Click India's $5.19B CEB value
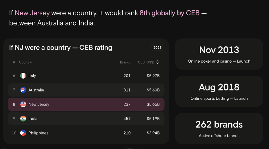 153,119
